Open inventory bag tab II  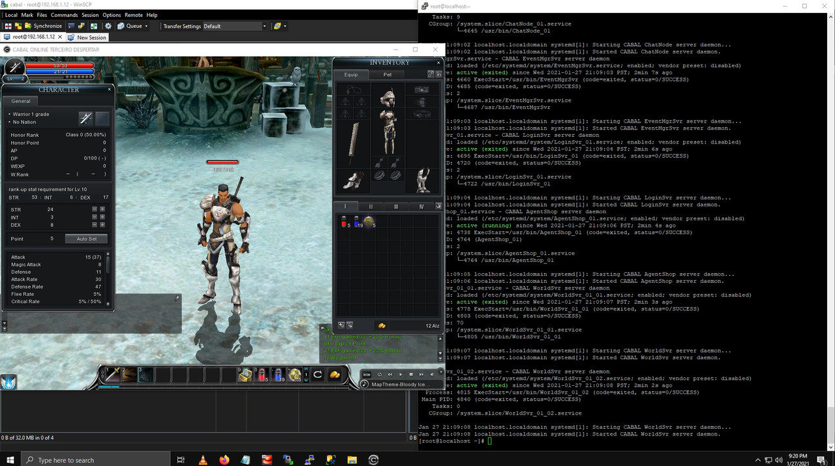[x=371, y=207]
